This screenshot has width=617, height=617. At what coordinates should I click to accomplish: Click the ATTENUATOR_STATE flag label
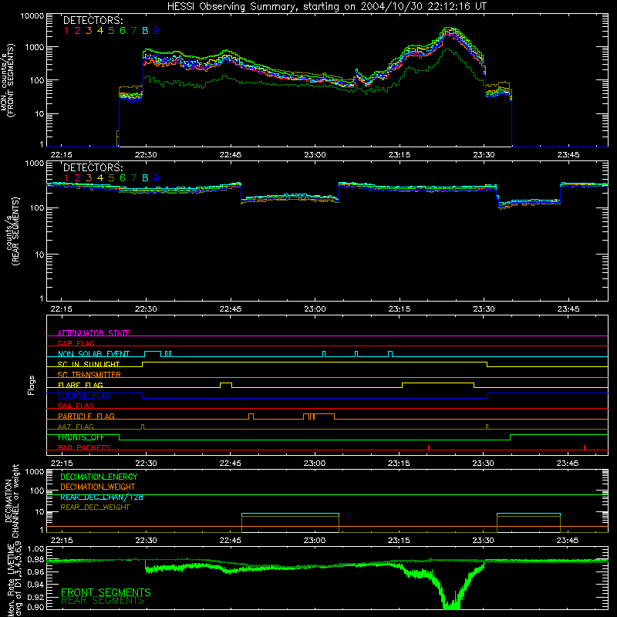(x=93, y=333)
